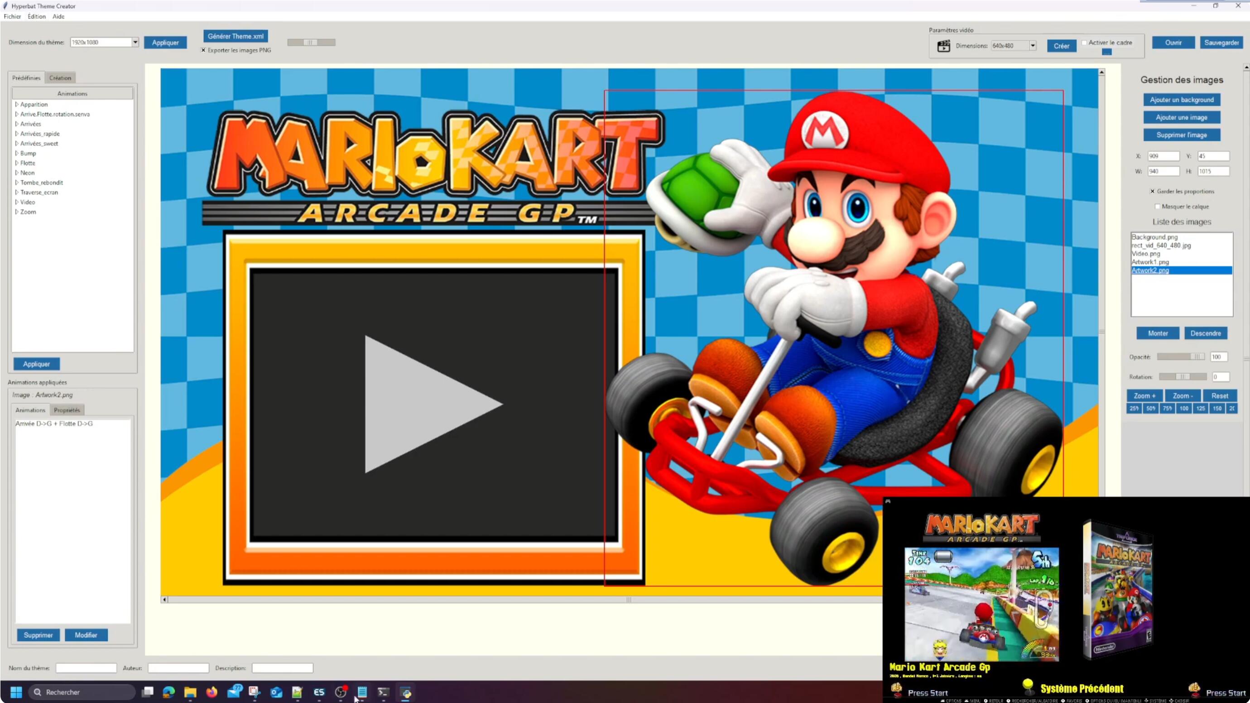Click the Monter button
Screen dimensions: 1250x703
pyautogui.click(x=1158, y=333)
